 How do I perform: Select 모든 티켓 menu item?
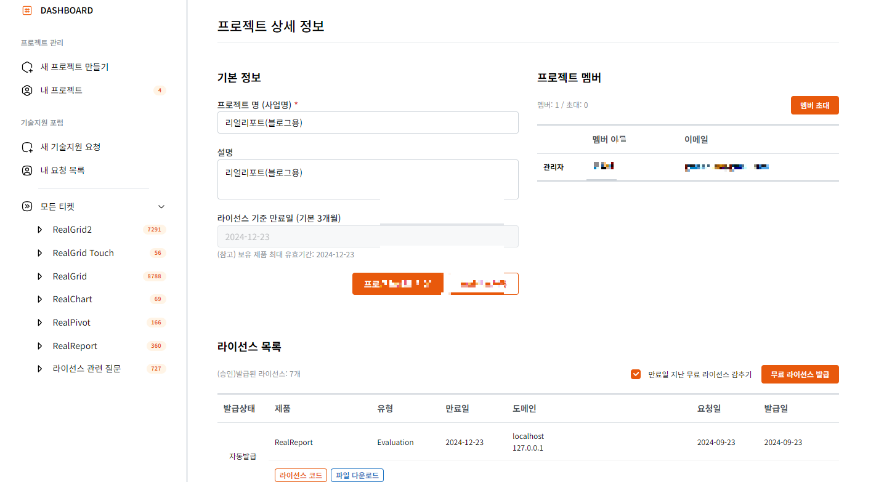point(57,207)
